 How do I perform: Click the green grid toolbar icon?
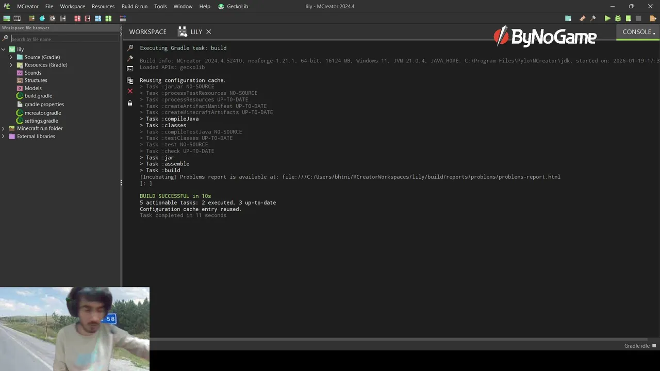pyautogui.click(x=108, y=19)
